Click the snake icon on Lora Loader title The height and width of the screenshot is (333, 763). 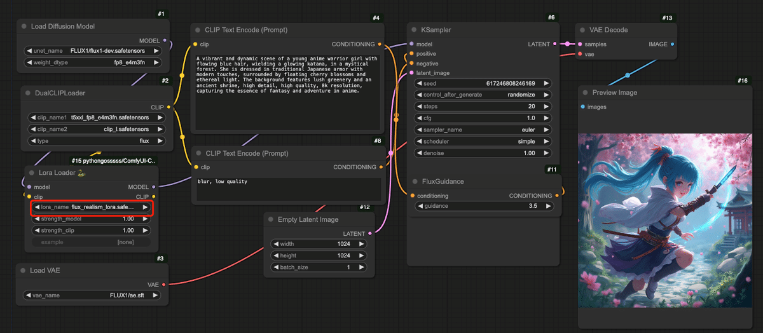(81, 173)
